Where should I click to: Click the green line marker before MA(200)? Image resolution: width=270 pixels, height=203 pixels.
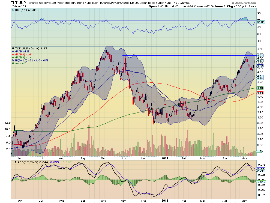pyautogui.click(x=13, y=58)
